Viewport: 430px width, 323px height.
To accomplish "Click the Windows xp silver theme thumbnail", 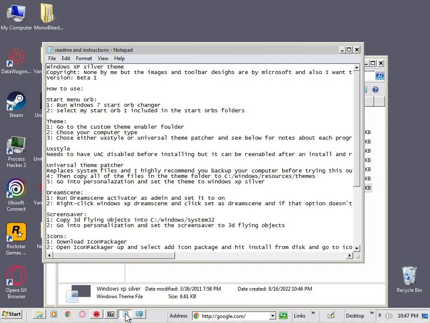I will 79,293.
